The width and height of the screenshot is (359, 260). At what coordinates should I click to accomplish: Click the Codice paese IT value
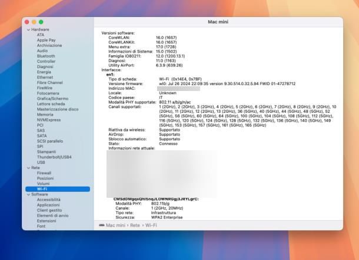coord(161,97)
